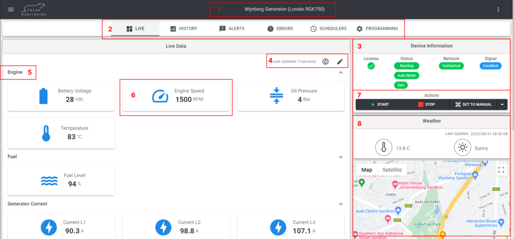The image size is (514, 239).
Task: Open the ERRORS tab
Action: point(280,29)
